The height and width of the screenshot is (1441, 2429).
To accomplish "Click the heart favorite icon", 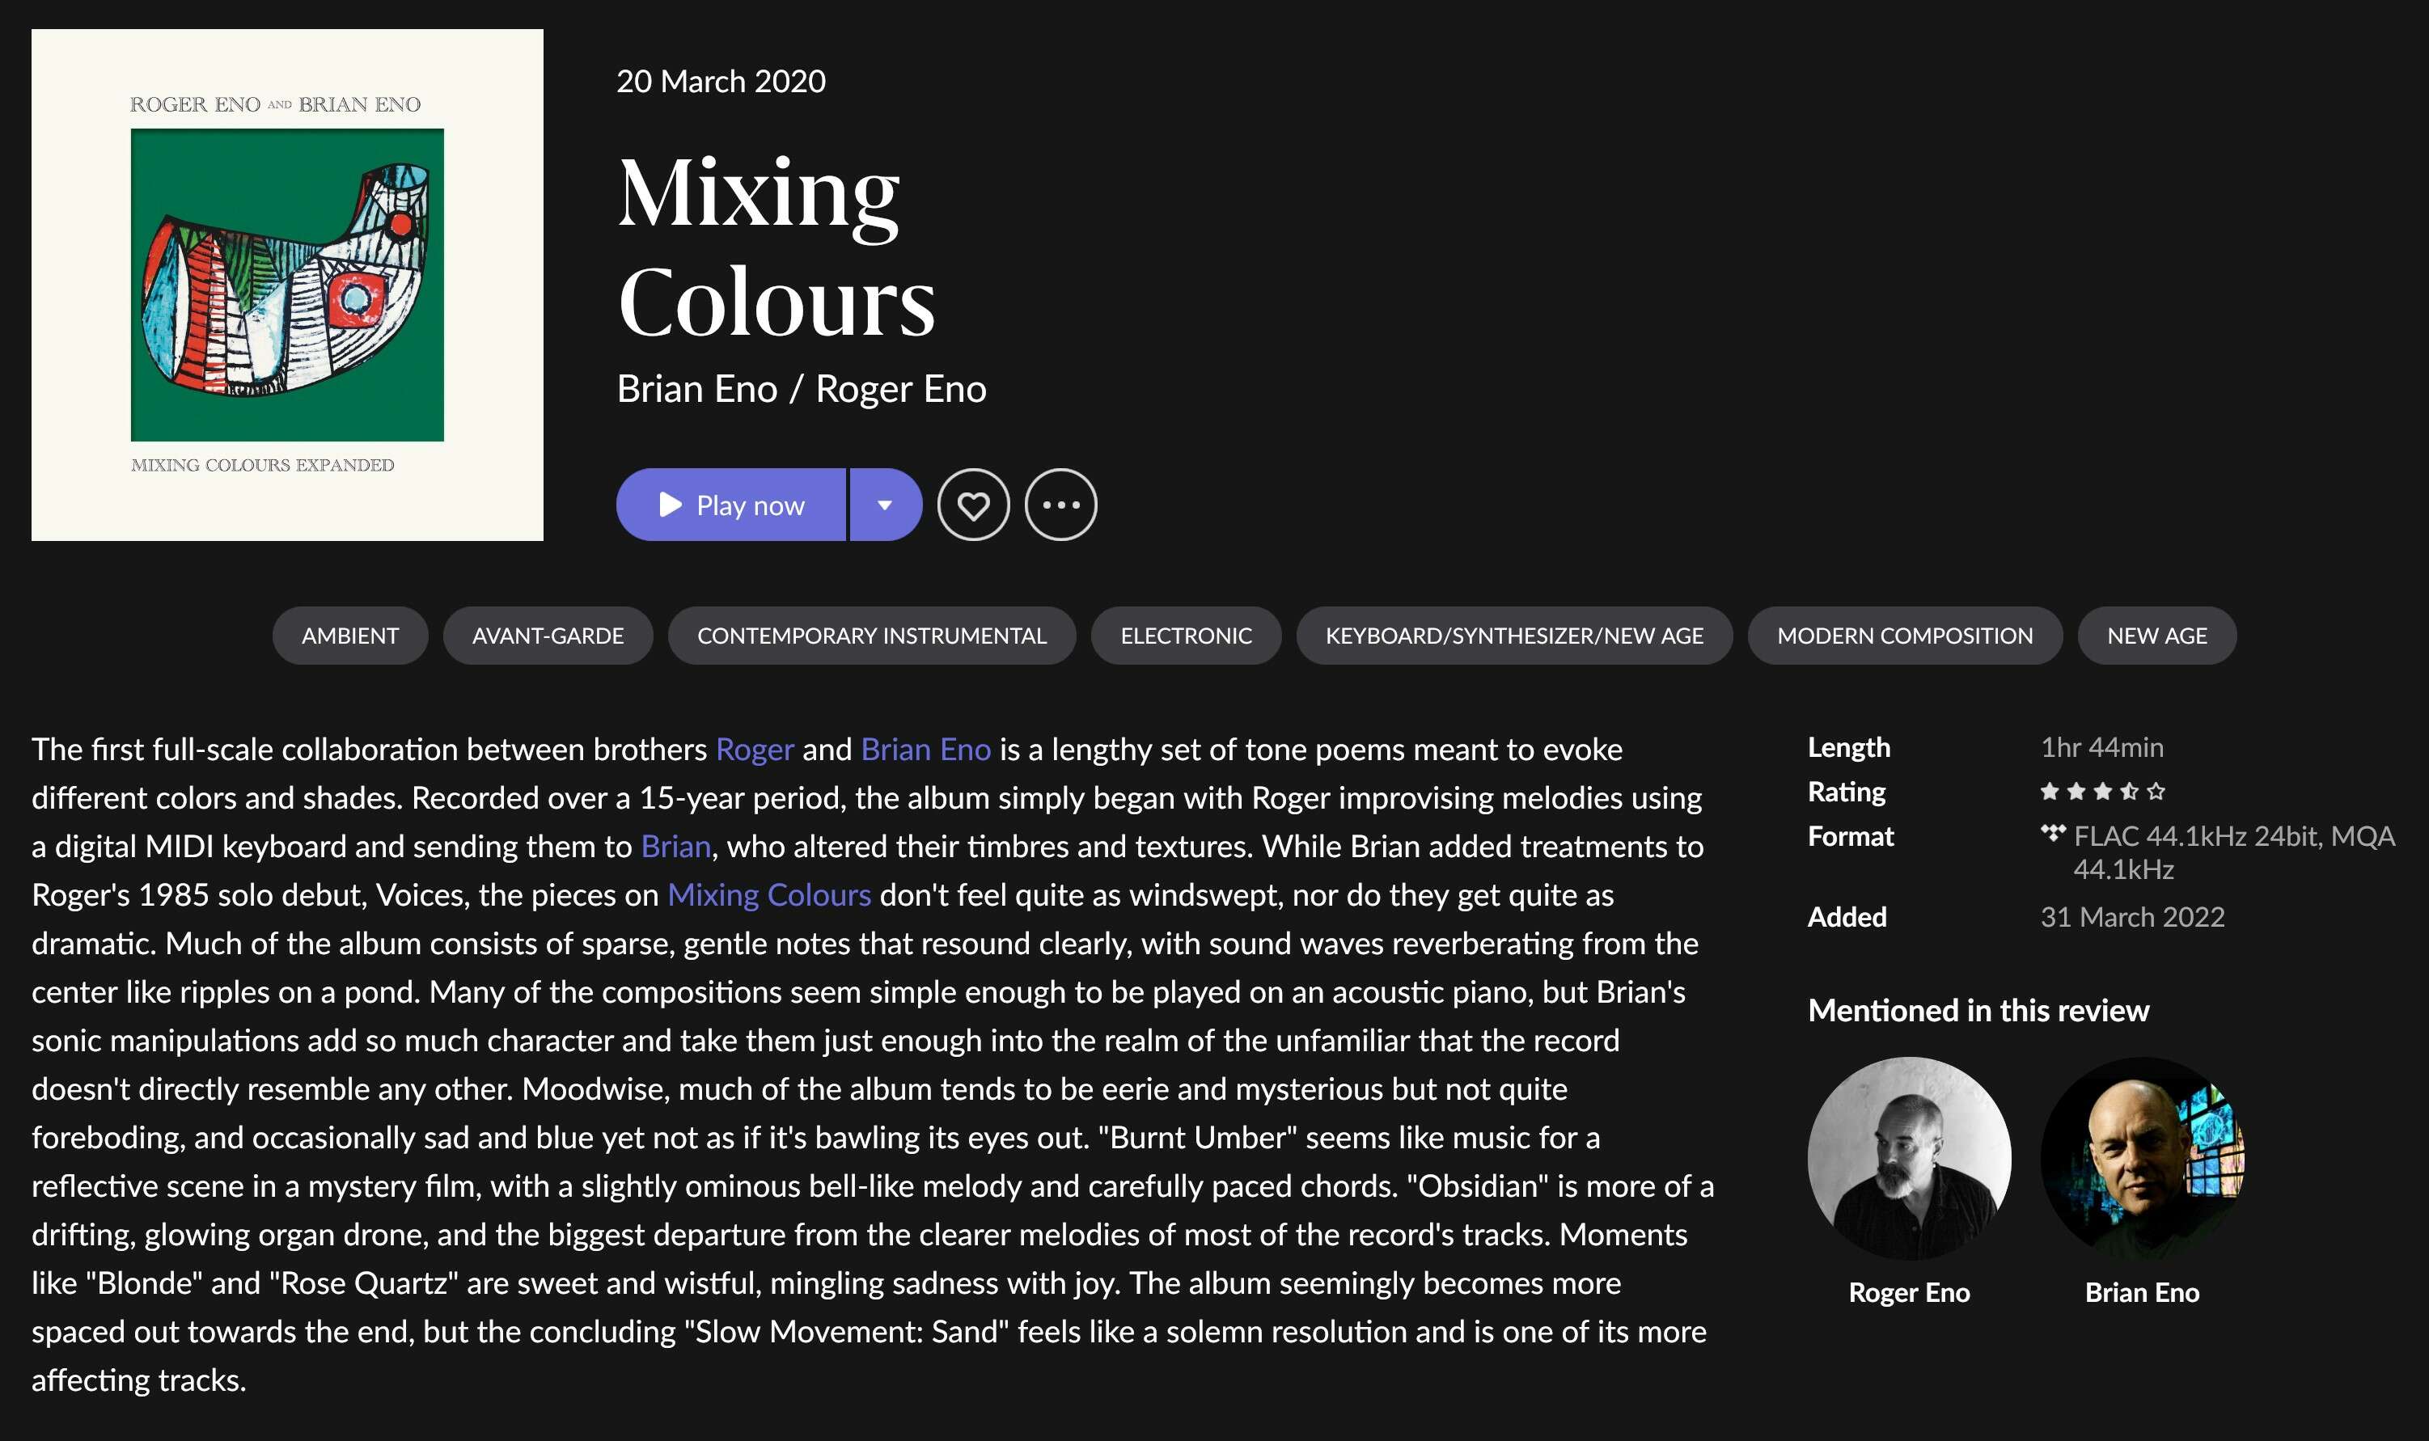I will 973,505.
